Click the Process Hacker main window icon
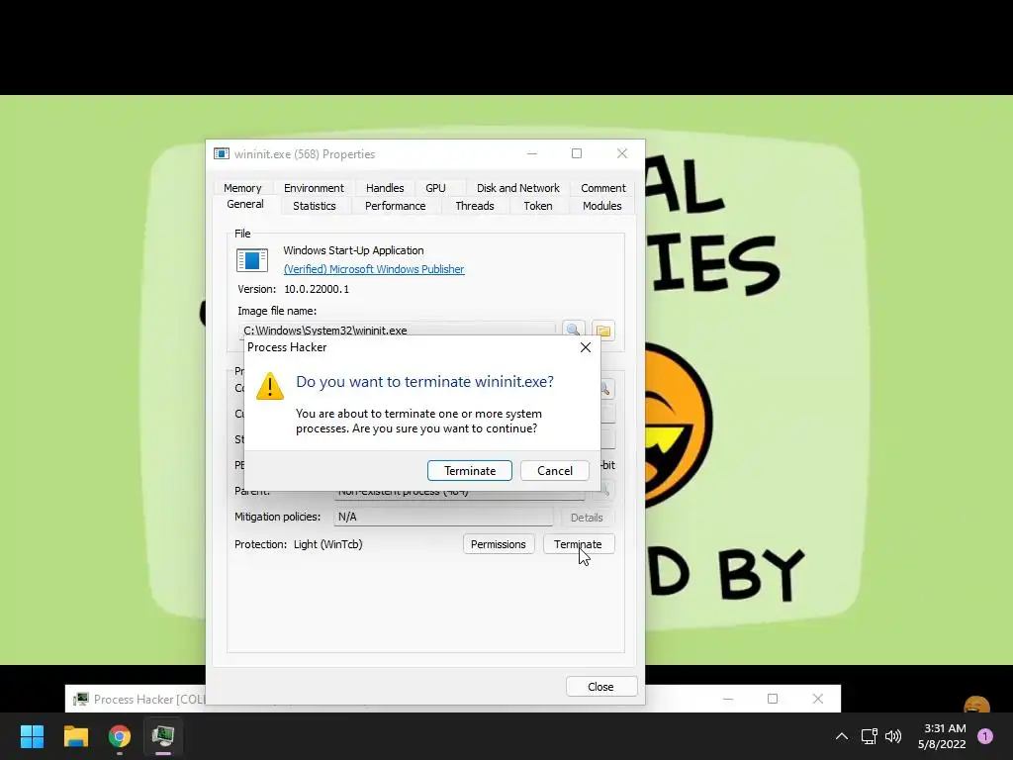The image size is (1013, 760). (x=81, y=699)
